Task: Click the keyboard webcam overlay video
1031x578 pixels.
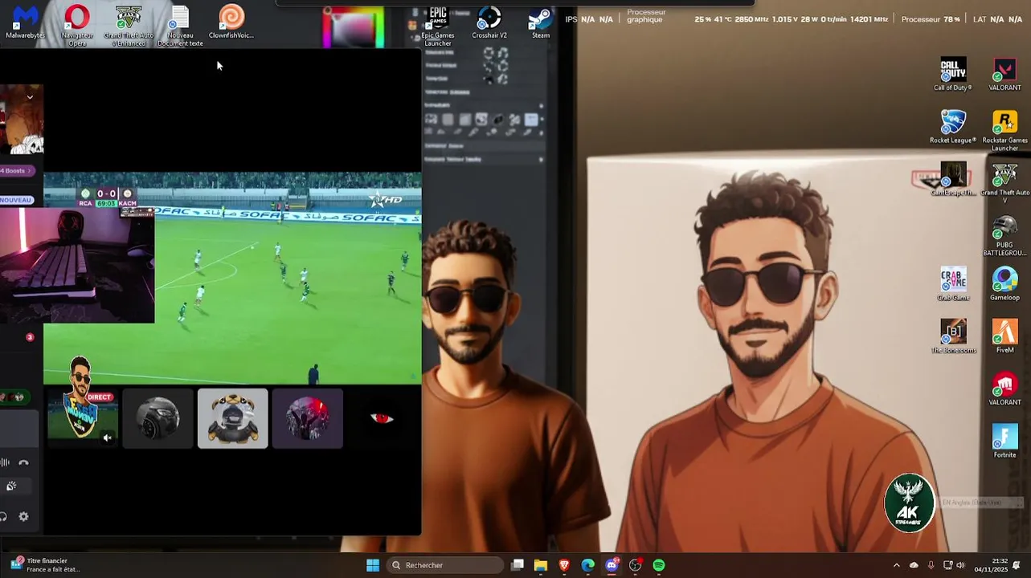Action: click(x=77, y=265)
